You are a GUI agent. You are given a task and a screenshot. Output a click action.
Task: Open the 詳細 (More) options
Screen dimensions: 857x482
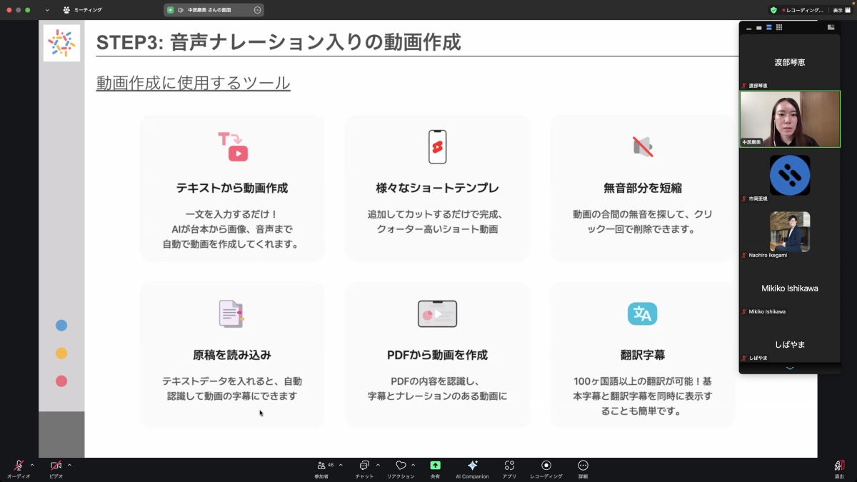click(x=583, y=466)
